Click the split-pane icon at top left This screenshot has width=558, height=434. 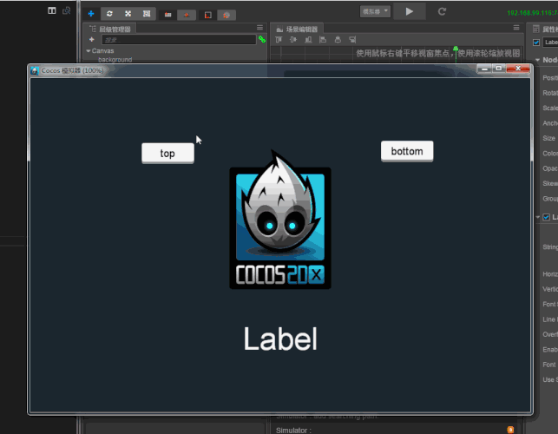(52, 10)
